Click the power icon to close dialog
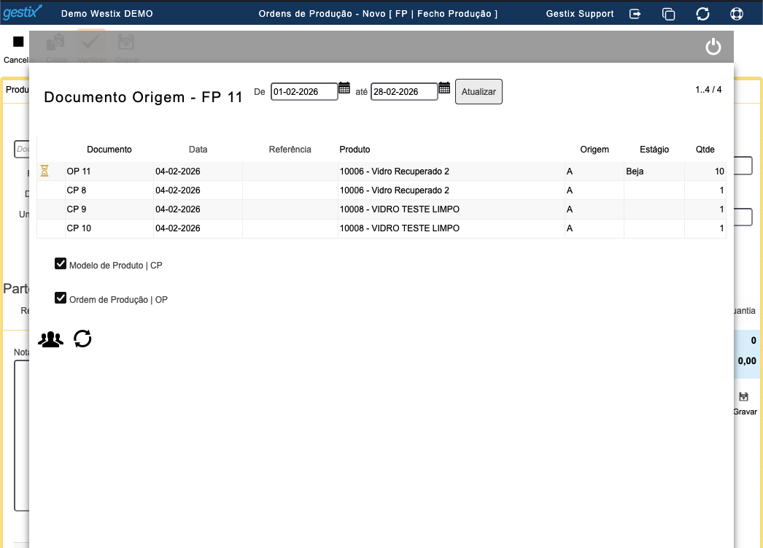Screen dimensions: 763x548 pos(713,47)
